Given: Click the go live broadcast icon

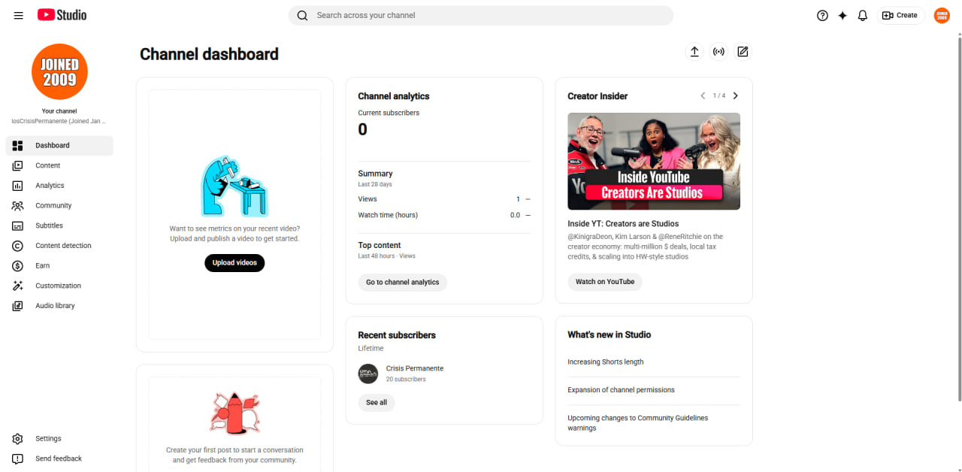Looking at the screenshot, I should [x=718, y=52].
